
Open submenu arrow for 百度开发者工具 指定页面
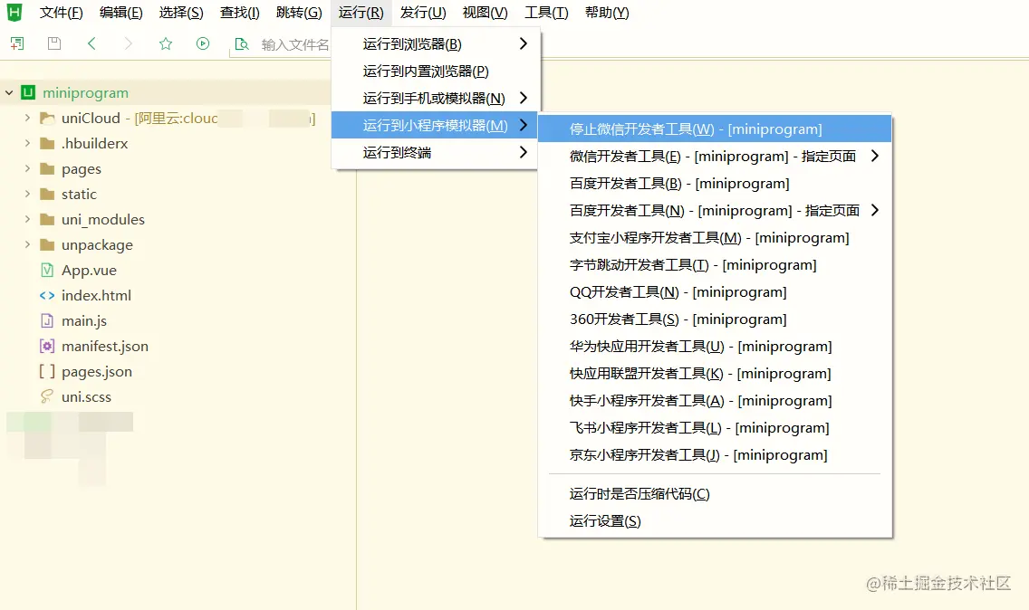click(x=875, y=210)
